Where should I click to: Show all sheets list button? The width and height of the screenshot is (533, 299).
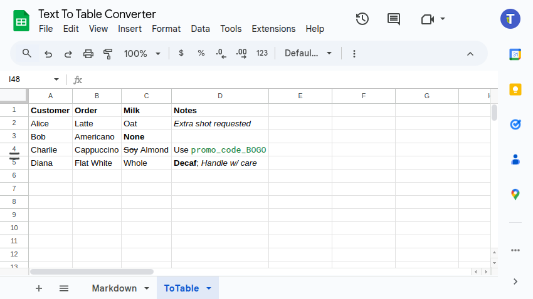[64, 288]
